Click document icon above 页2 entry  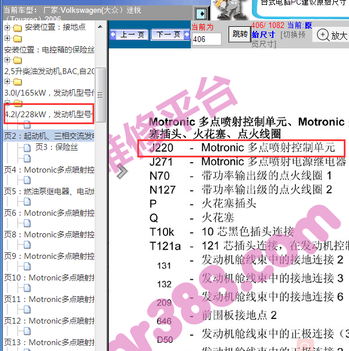(x=27, y=125)
